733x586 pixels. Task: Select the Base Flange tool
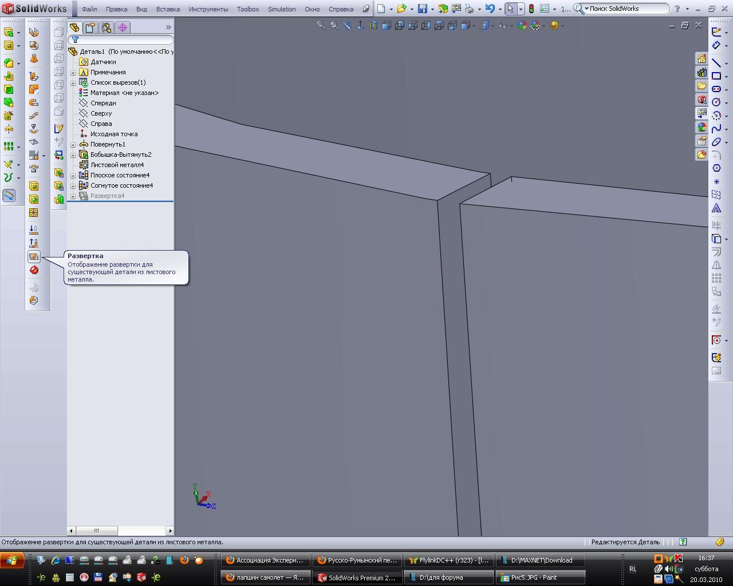[34, 32]
